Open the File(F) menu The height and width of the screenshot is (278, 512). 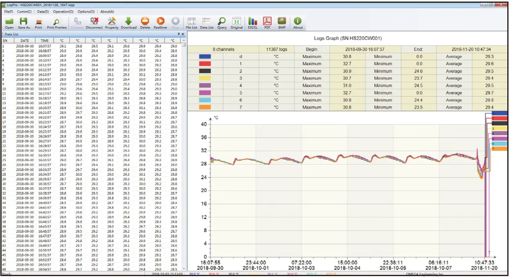9,12
